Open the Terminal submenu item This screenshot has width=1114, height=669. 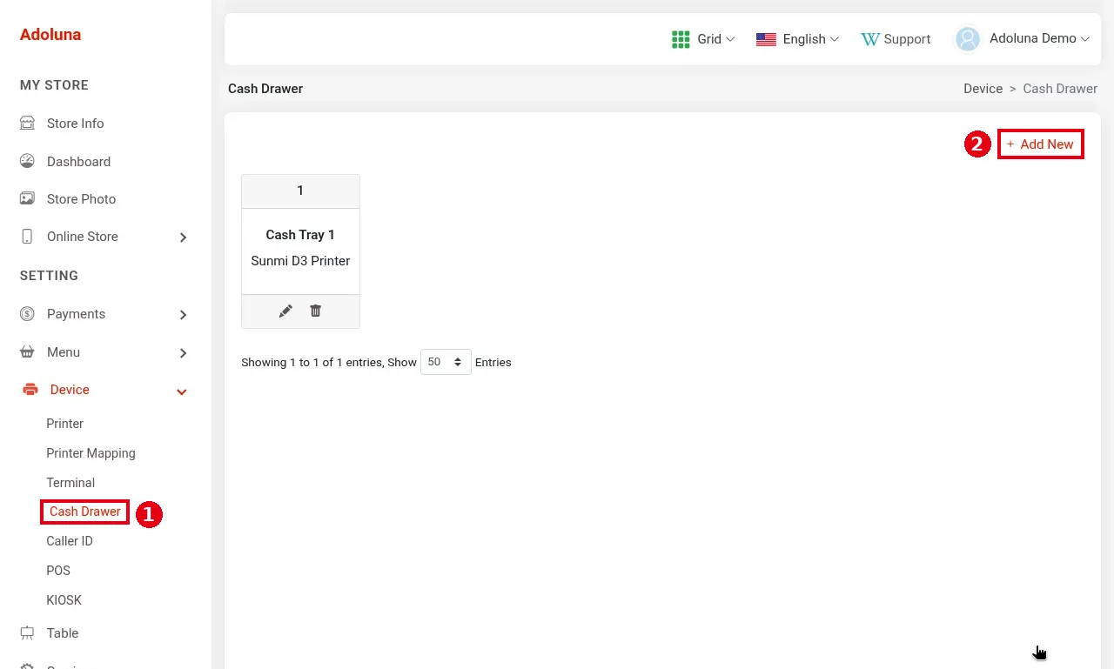pos(70,483)
